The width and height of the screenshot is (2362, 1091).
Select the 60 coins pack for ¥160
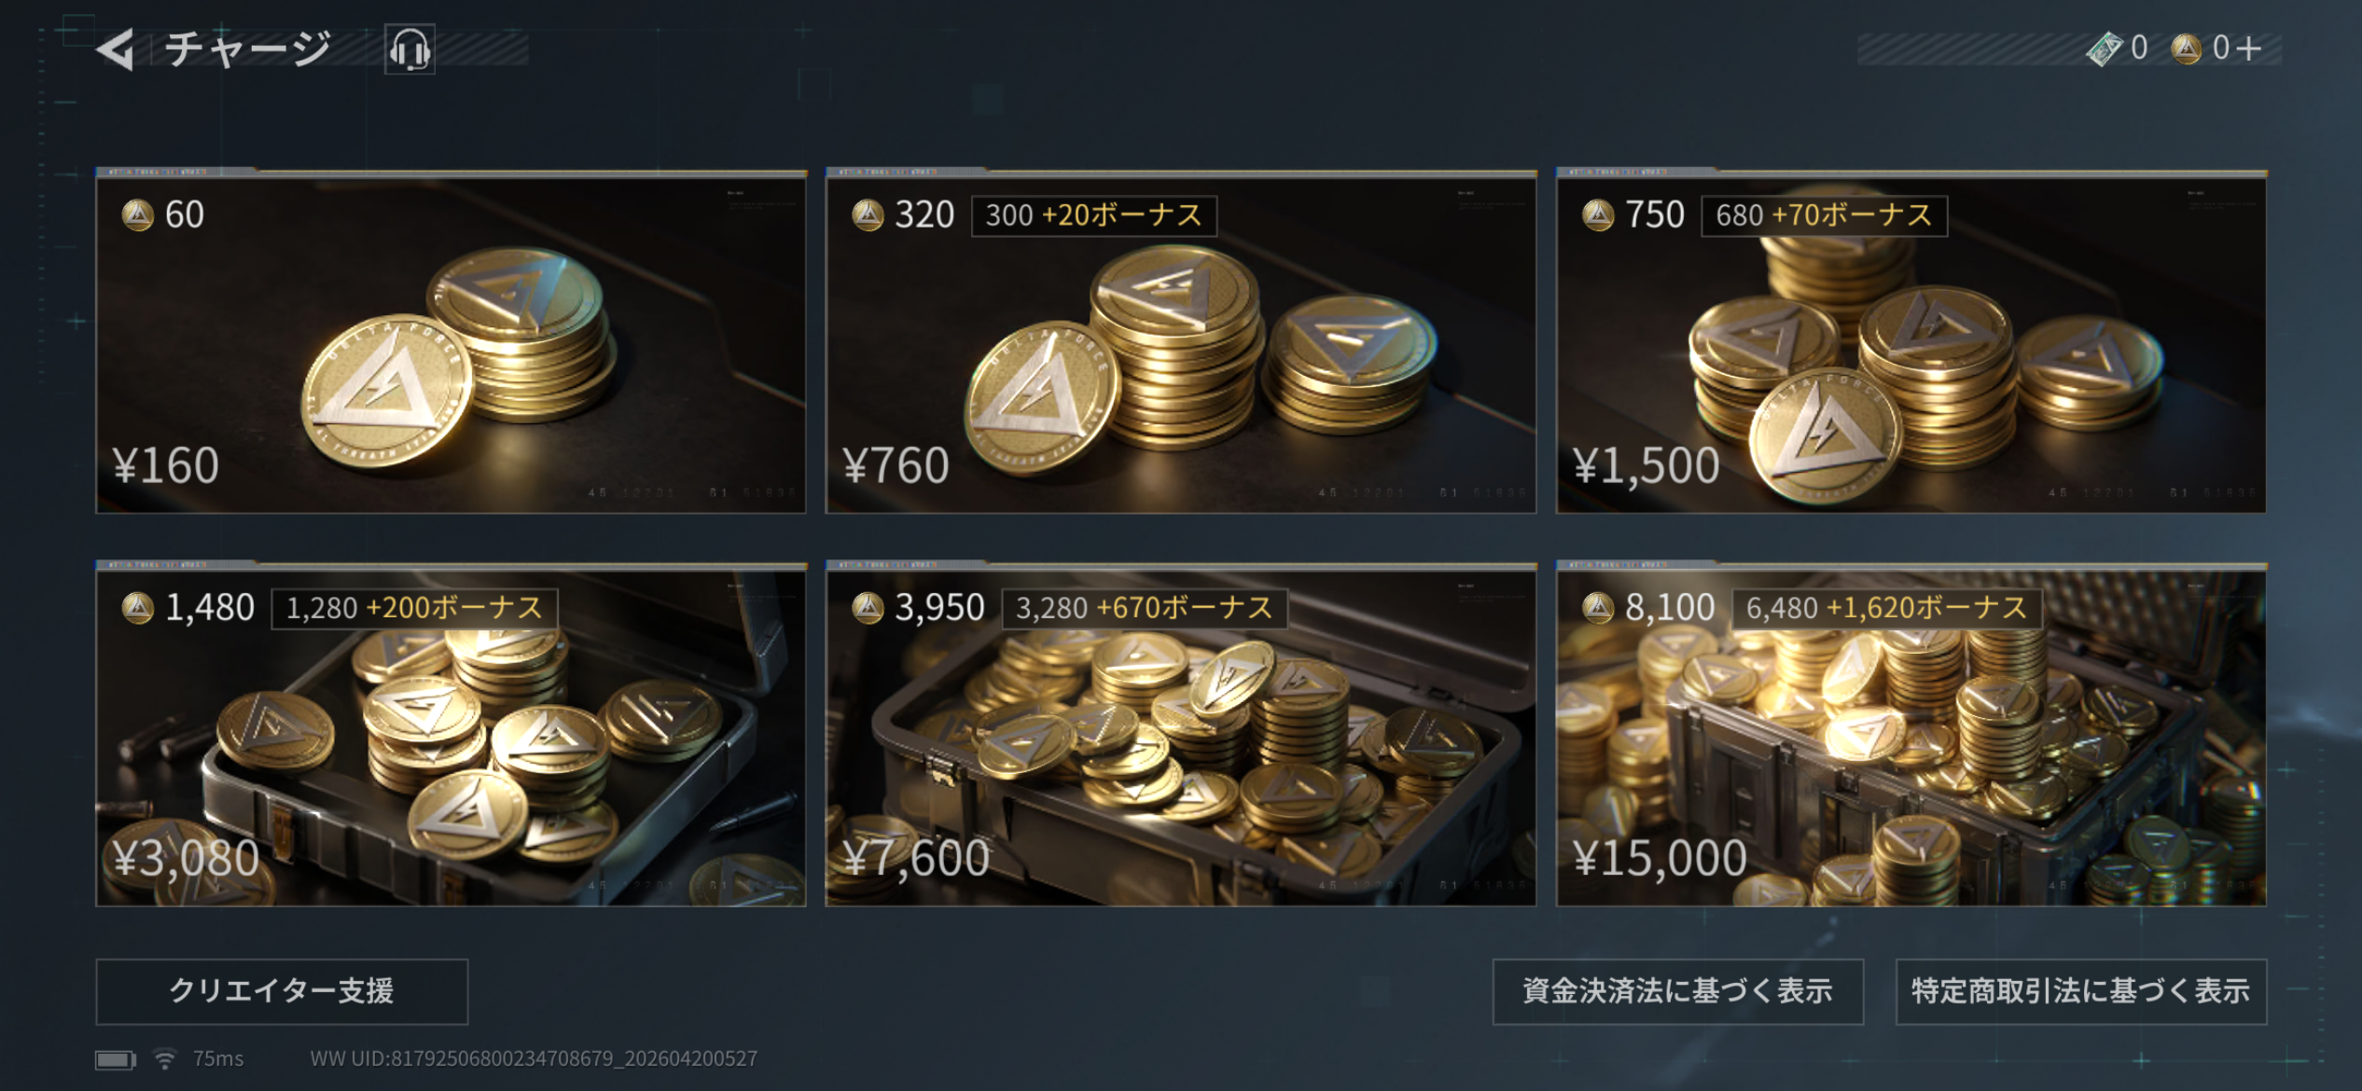451,342
